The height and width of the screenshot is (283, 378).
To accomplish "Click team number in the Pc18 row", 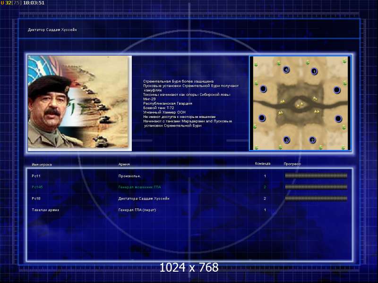I will click(x=265, y=199).
